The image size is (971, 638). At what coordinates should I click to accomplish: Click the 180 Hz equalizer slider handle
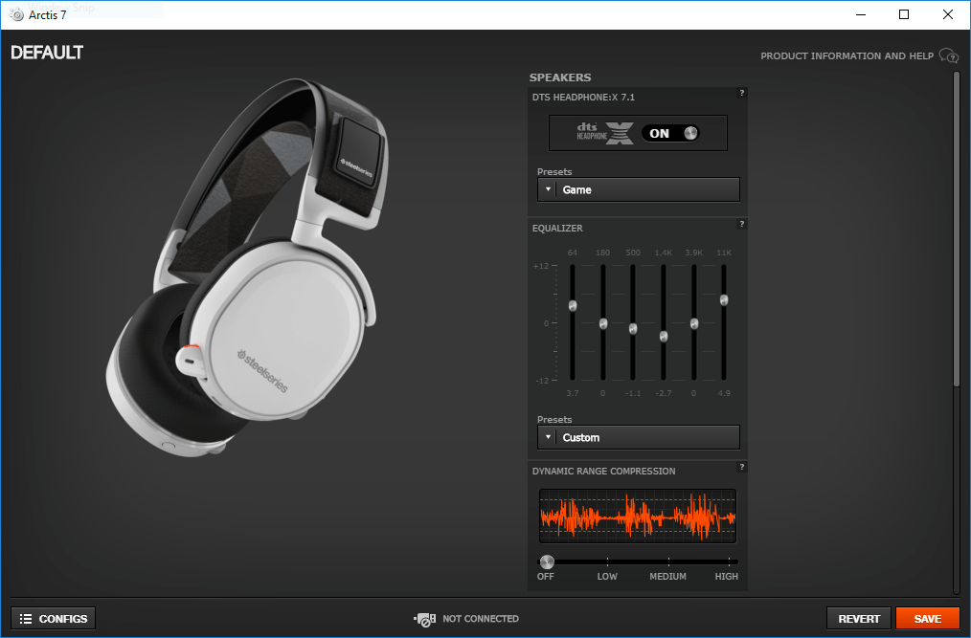[x=603, y=323]
